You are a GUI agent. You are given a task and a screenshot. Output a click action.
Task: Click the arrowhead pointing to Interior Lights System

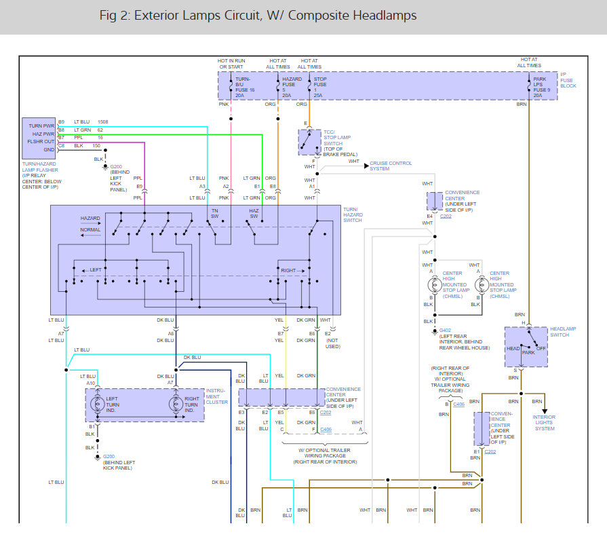[x=545, y=411]
